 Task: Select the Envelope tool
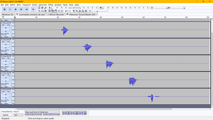[42, 8]
